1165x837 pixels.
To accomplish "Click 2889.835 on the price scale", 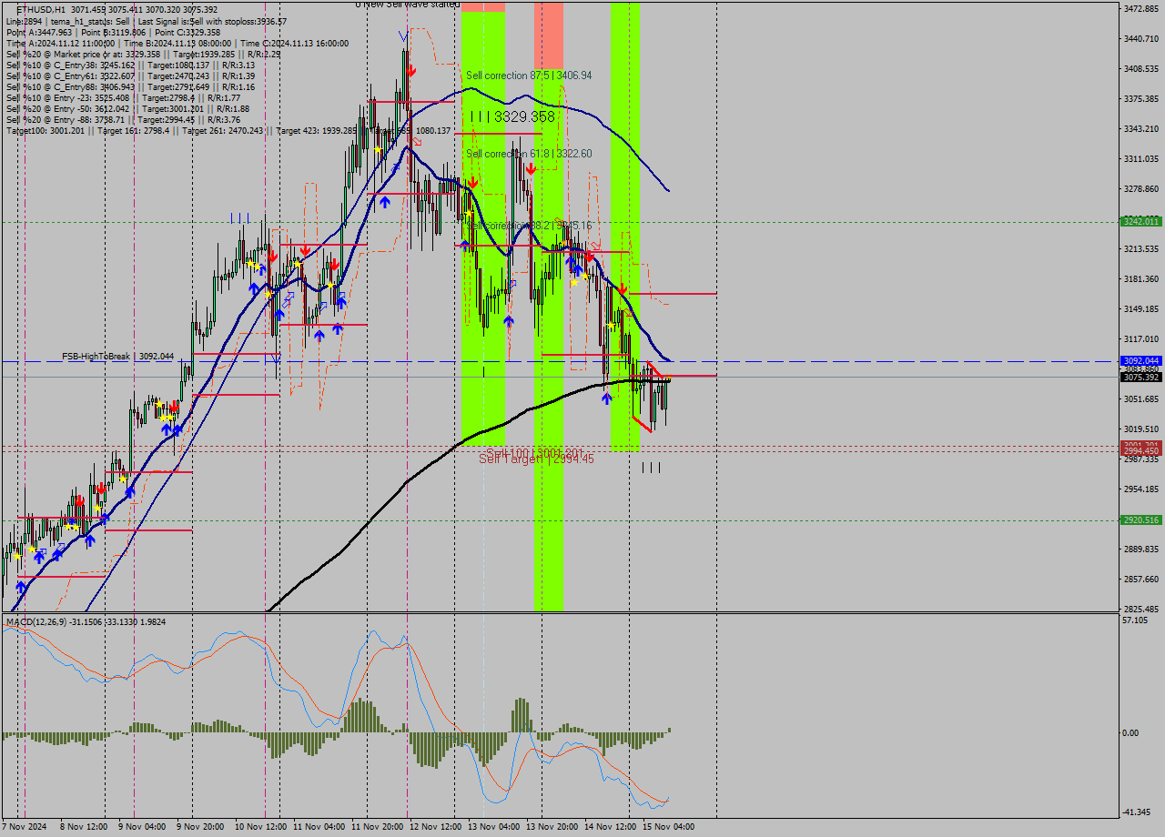I will pyautogui.click(x=1141, y=549).
